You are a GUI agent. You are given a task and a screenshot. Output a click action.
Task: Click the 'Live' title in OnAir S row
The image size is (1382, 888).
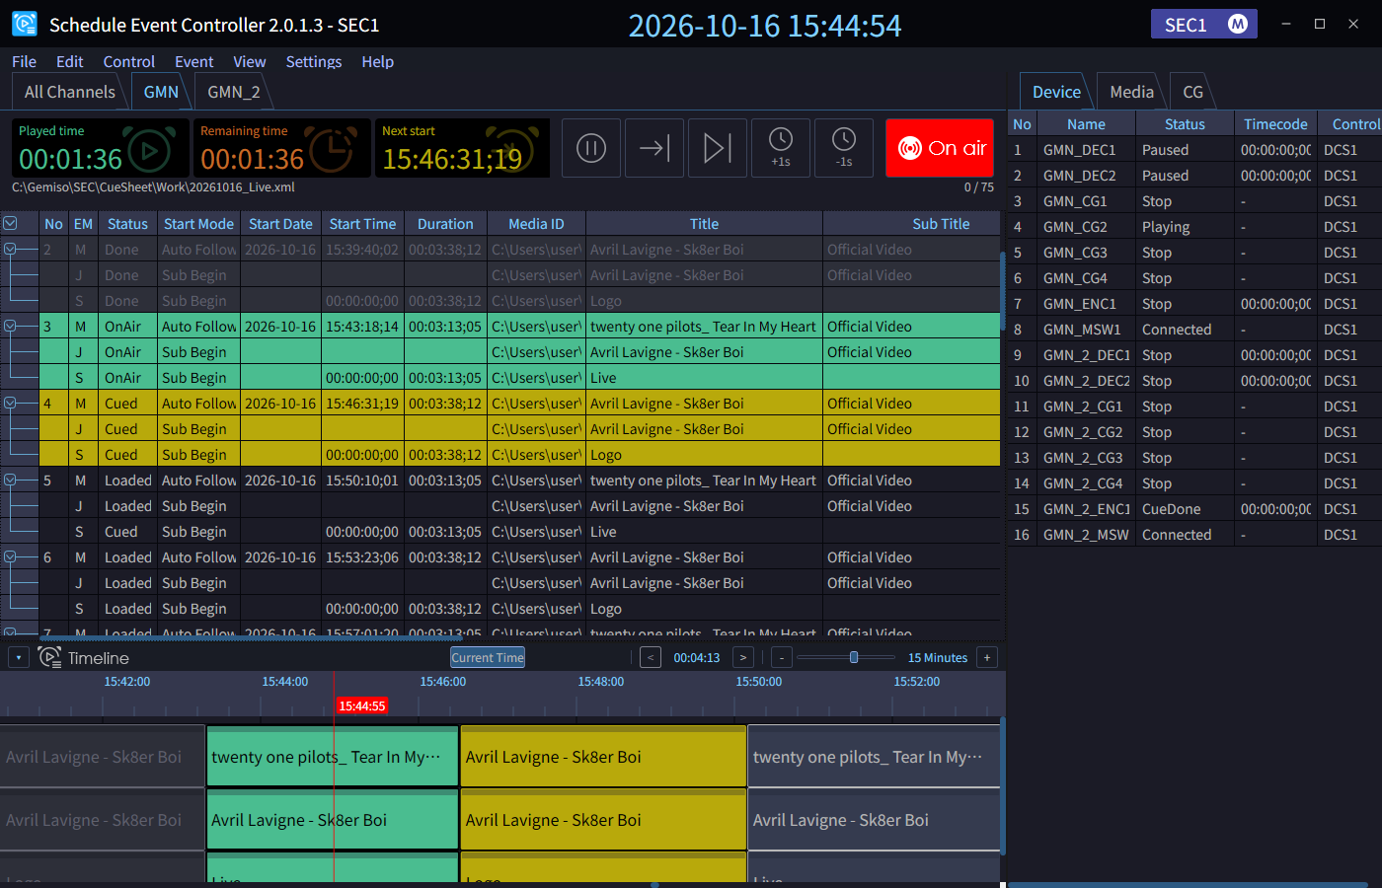[603, 378]
